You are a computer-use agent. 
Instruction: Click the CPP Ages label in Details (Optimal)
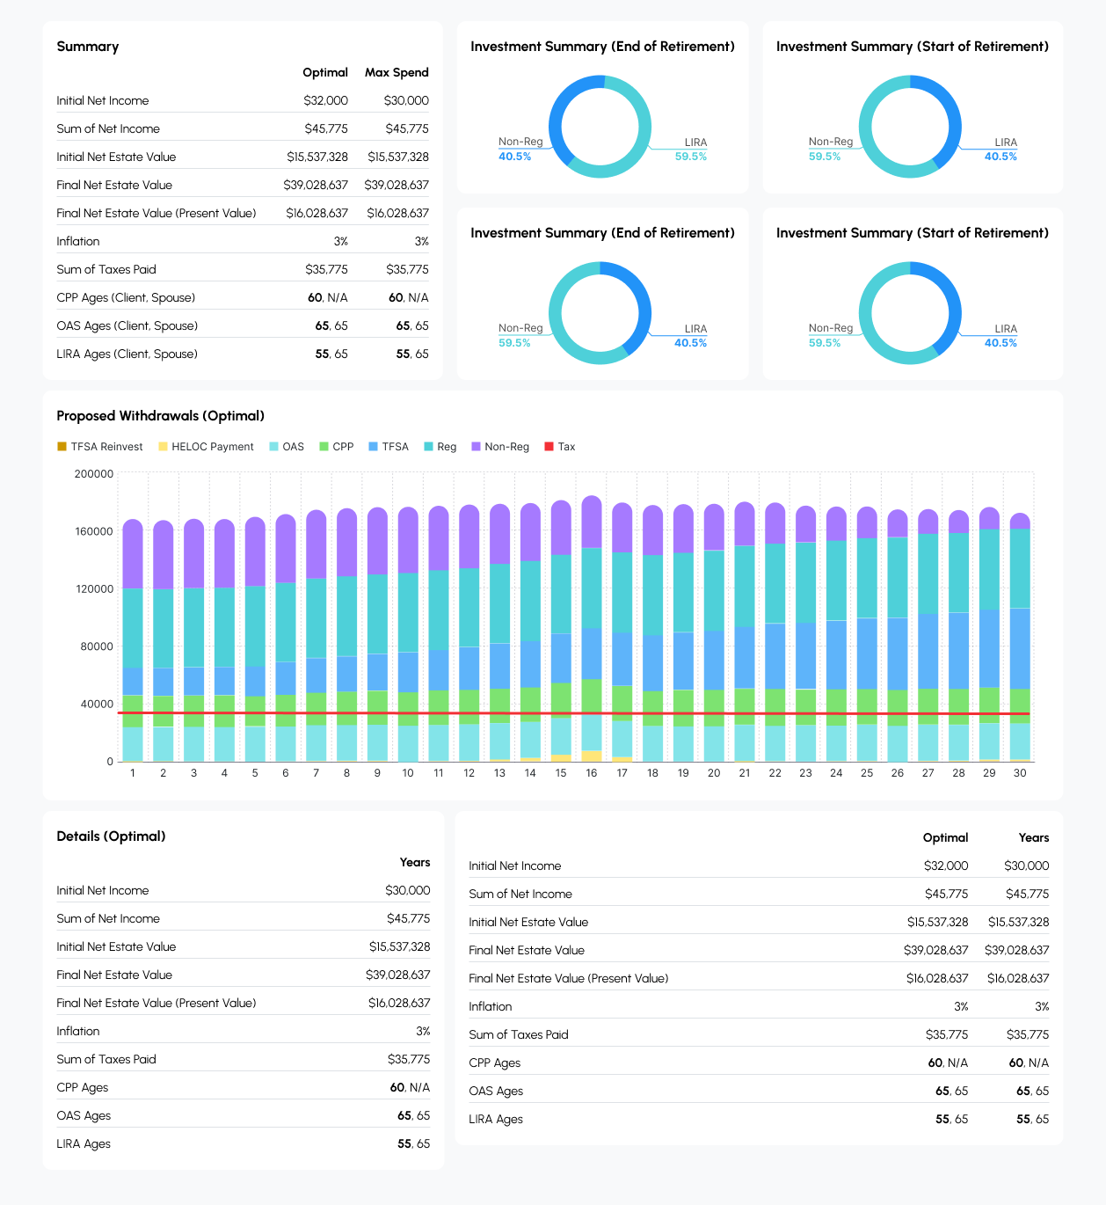83,1087
